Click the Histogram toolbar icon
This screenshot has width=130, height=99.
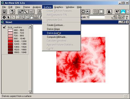[109, 11]
